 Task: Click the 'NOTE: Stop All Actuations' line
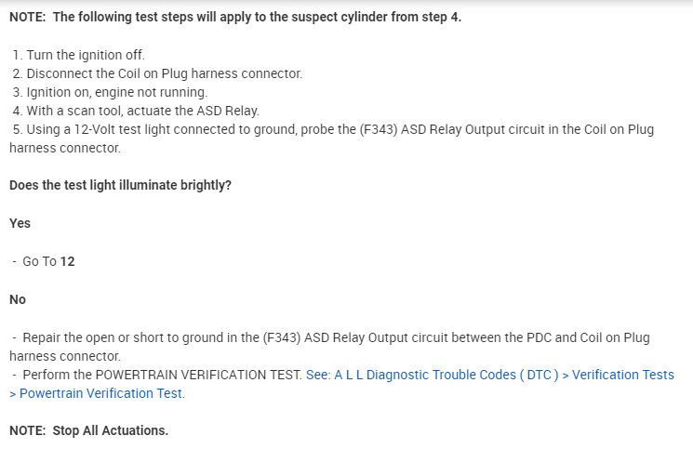click(x=88, y=430)
